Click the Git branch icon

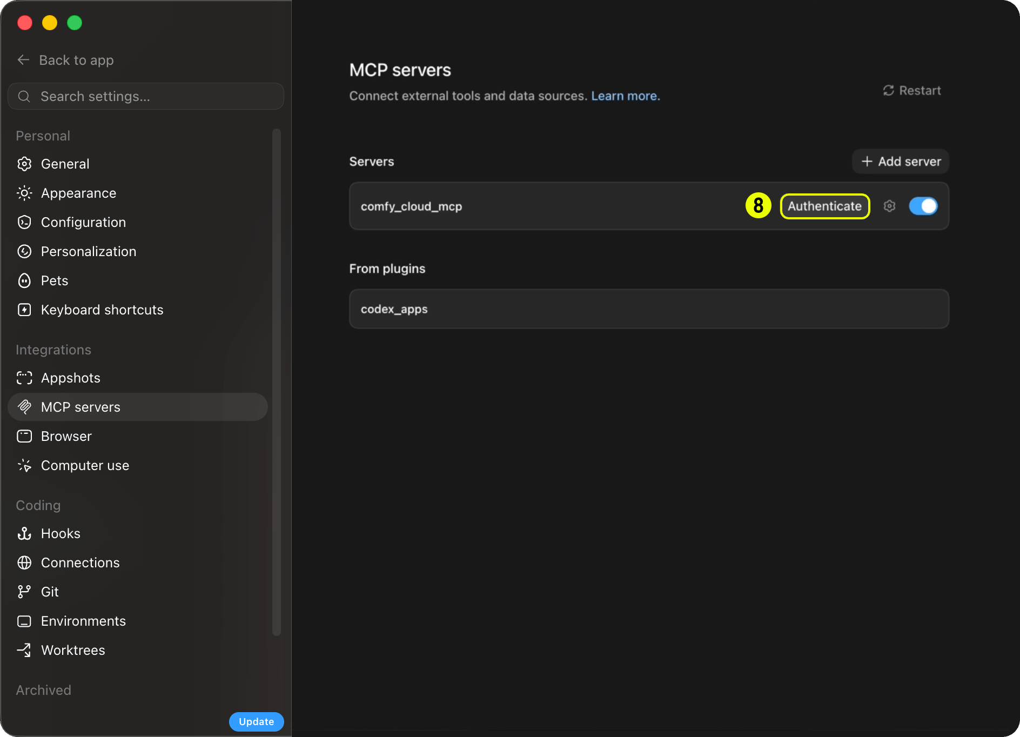point(24,592)
